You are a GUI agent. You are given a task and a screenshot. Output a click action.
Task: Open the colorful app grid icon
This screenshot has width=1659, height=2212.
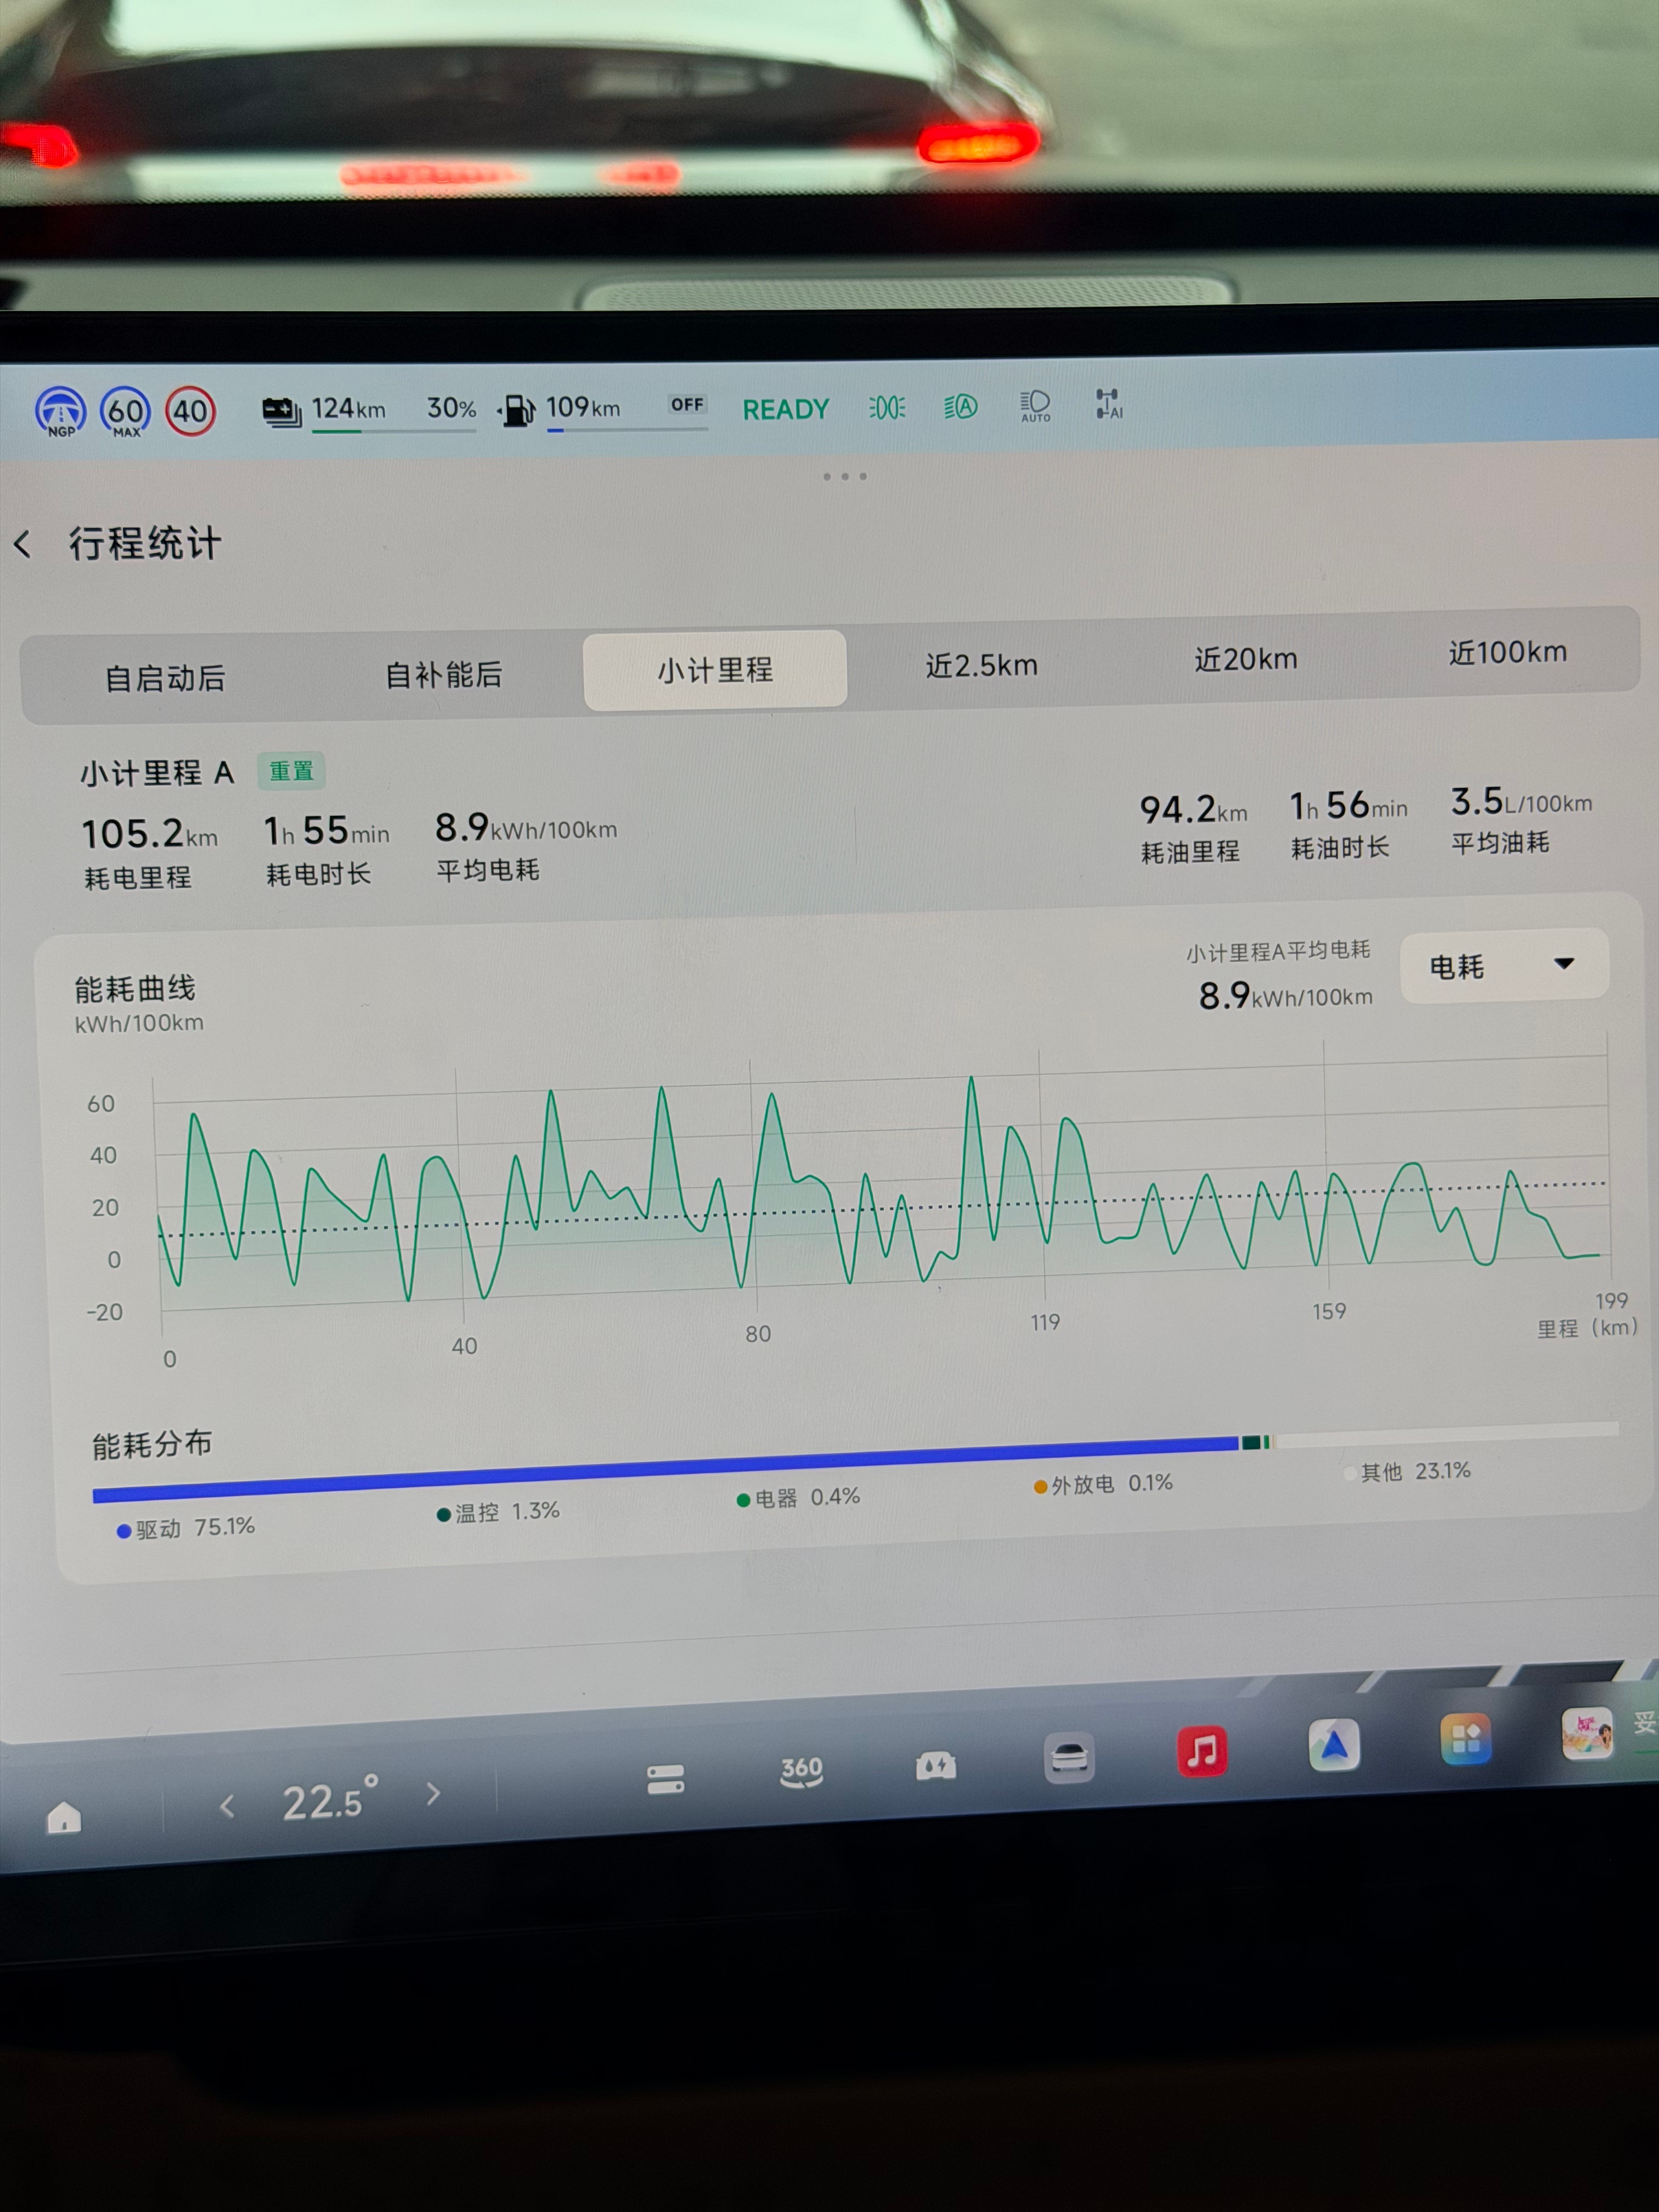coord(1466,1739)
